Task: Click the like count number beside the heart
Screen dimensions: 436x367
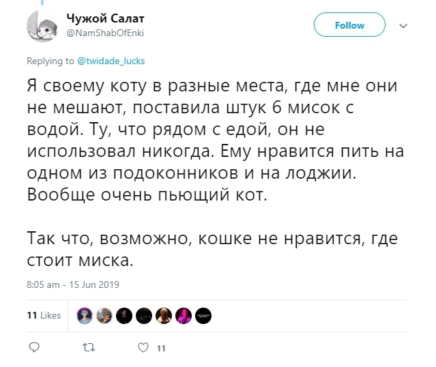Action: tap(162, 349)
